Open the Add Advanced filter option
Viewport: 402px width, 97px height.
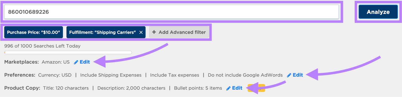tap(179, 32)
